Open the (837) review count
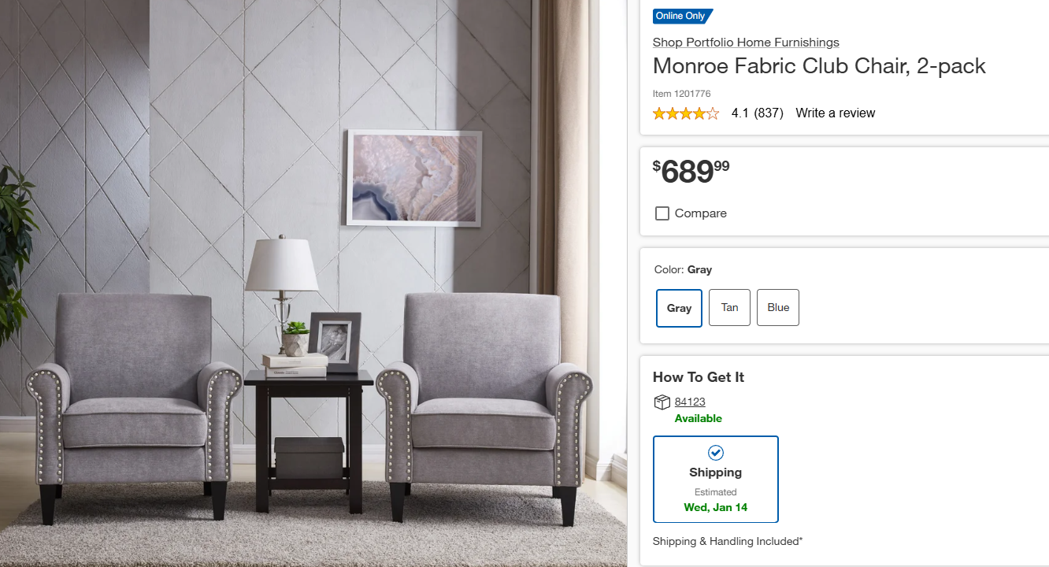1049x567 pixels. 769,113
